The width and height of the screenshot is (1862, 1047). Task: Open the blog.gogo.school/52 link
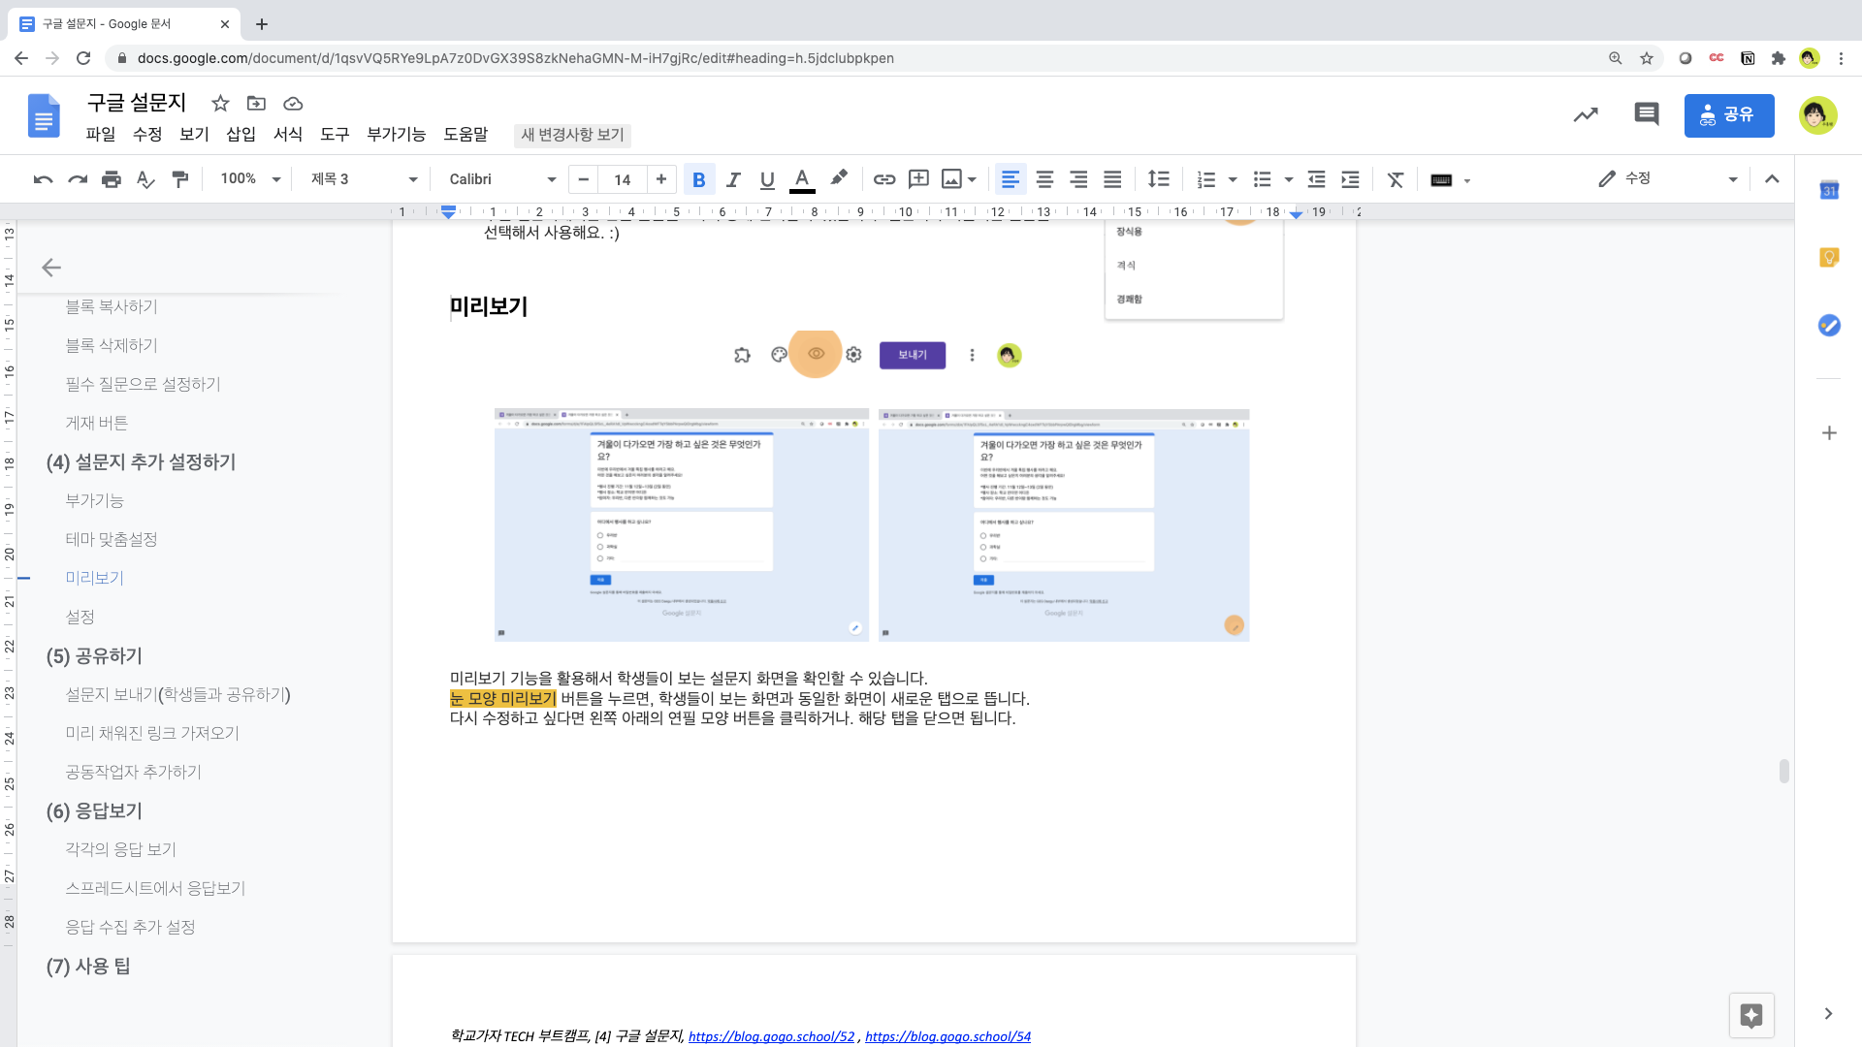tap(771, 1036)
